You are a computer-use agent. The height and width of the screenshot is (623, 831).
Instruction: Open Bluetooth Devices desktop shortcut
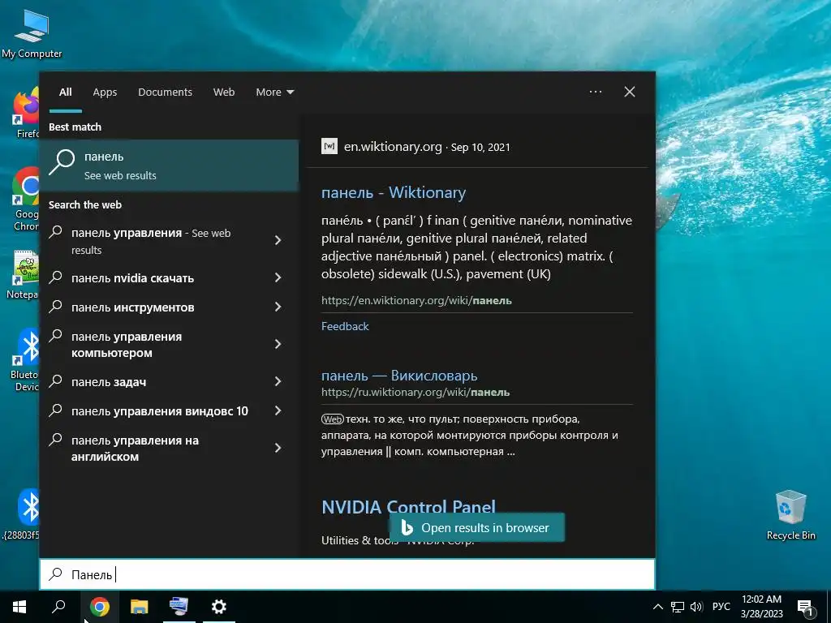coord(25,359)
